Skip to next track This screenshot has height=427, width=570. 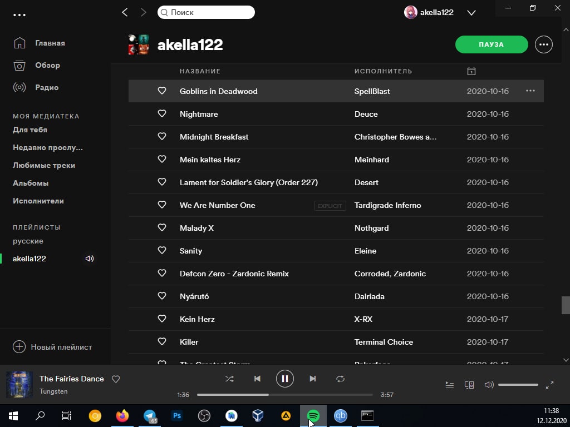point(313,379)
